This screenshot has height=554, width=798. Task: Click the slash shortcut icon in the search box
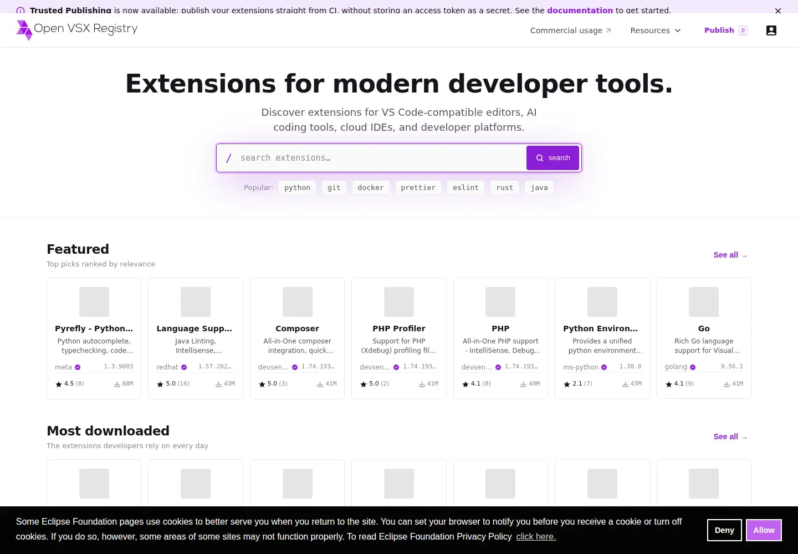[228, 158]
